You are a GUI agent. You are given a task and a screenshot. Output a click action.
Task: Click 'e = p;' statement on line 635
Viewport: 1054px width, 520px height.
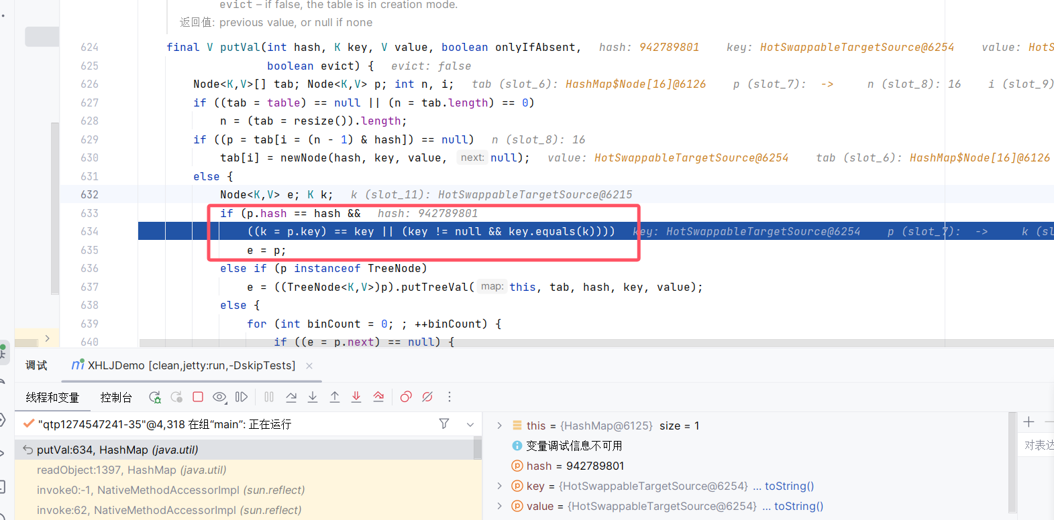pos(266,250)
